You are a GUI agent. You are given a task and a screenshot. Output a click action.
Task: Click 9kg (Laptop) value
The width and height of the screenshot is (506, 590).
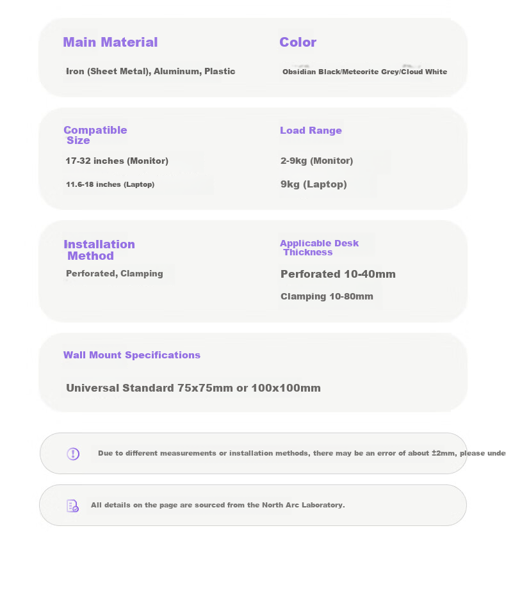(x=314, y=184)
